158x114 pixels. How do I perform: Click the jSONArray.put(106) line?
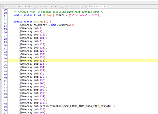click(x=33, y=90)
